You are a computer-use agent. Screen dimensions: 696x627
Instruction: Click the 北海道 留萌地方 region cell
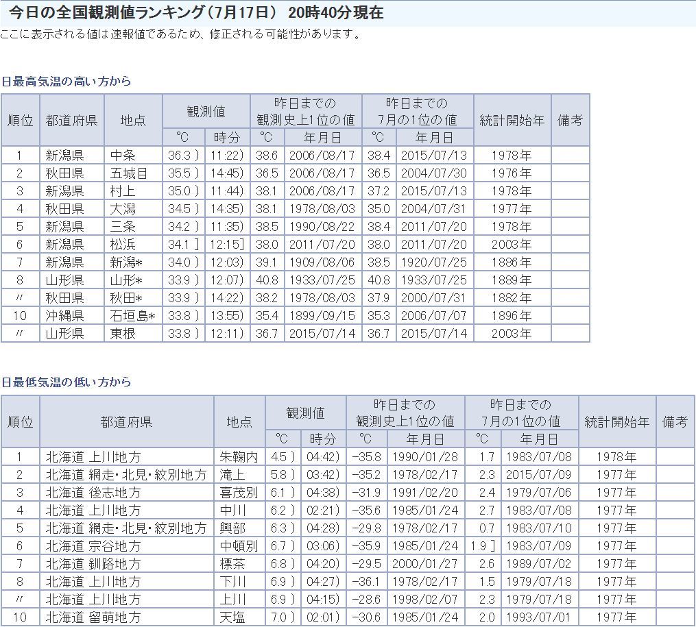click(x=93, y=617)
